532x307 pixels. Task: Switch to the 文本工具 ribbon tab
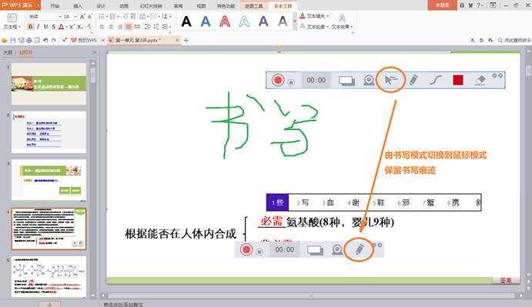click(283, 5)
